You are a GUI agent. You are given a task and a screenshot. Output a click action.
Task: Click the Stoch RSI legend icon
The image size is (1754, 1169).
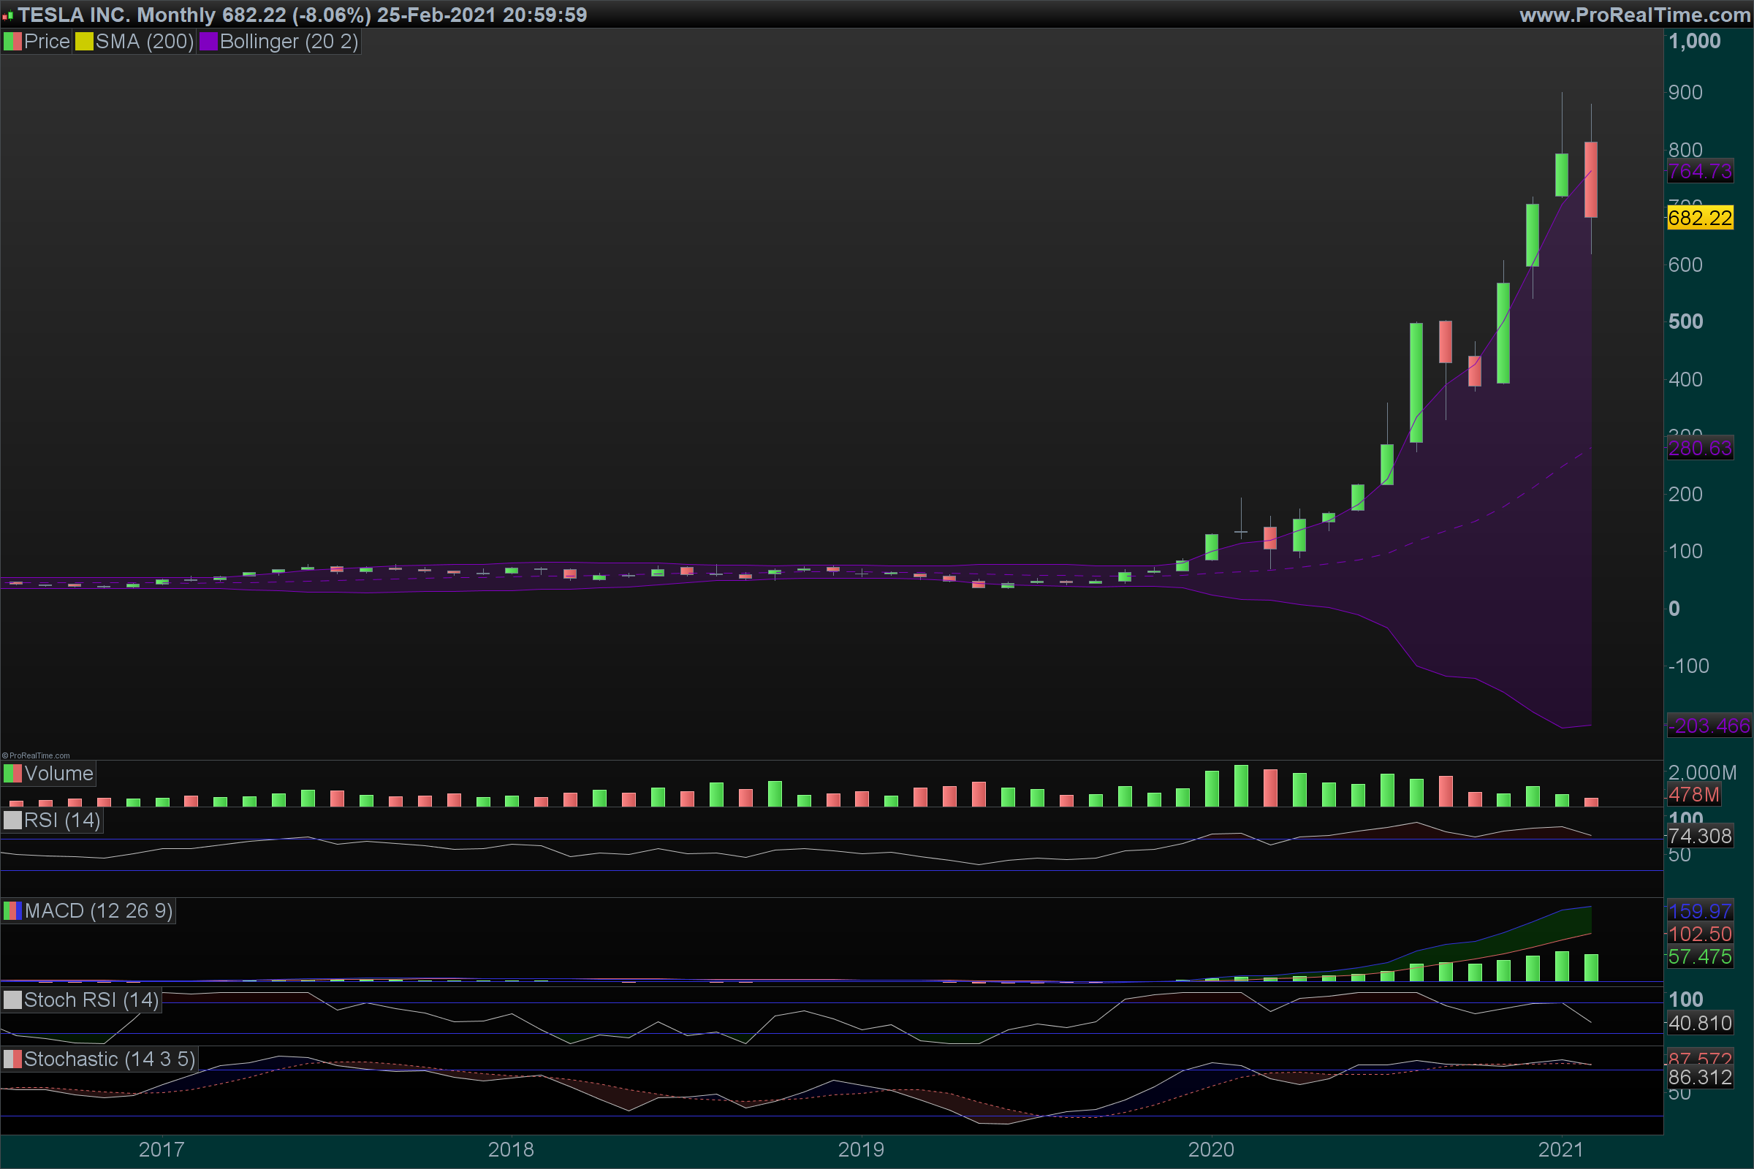pos(12,999)
